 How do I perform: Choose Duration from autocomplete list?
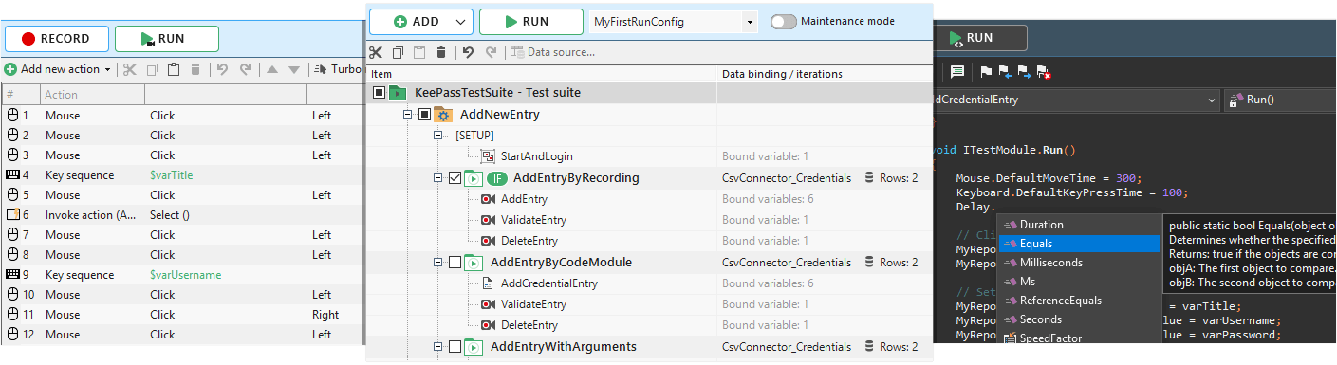[1079, 225]
